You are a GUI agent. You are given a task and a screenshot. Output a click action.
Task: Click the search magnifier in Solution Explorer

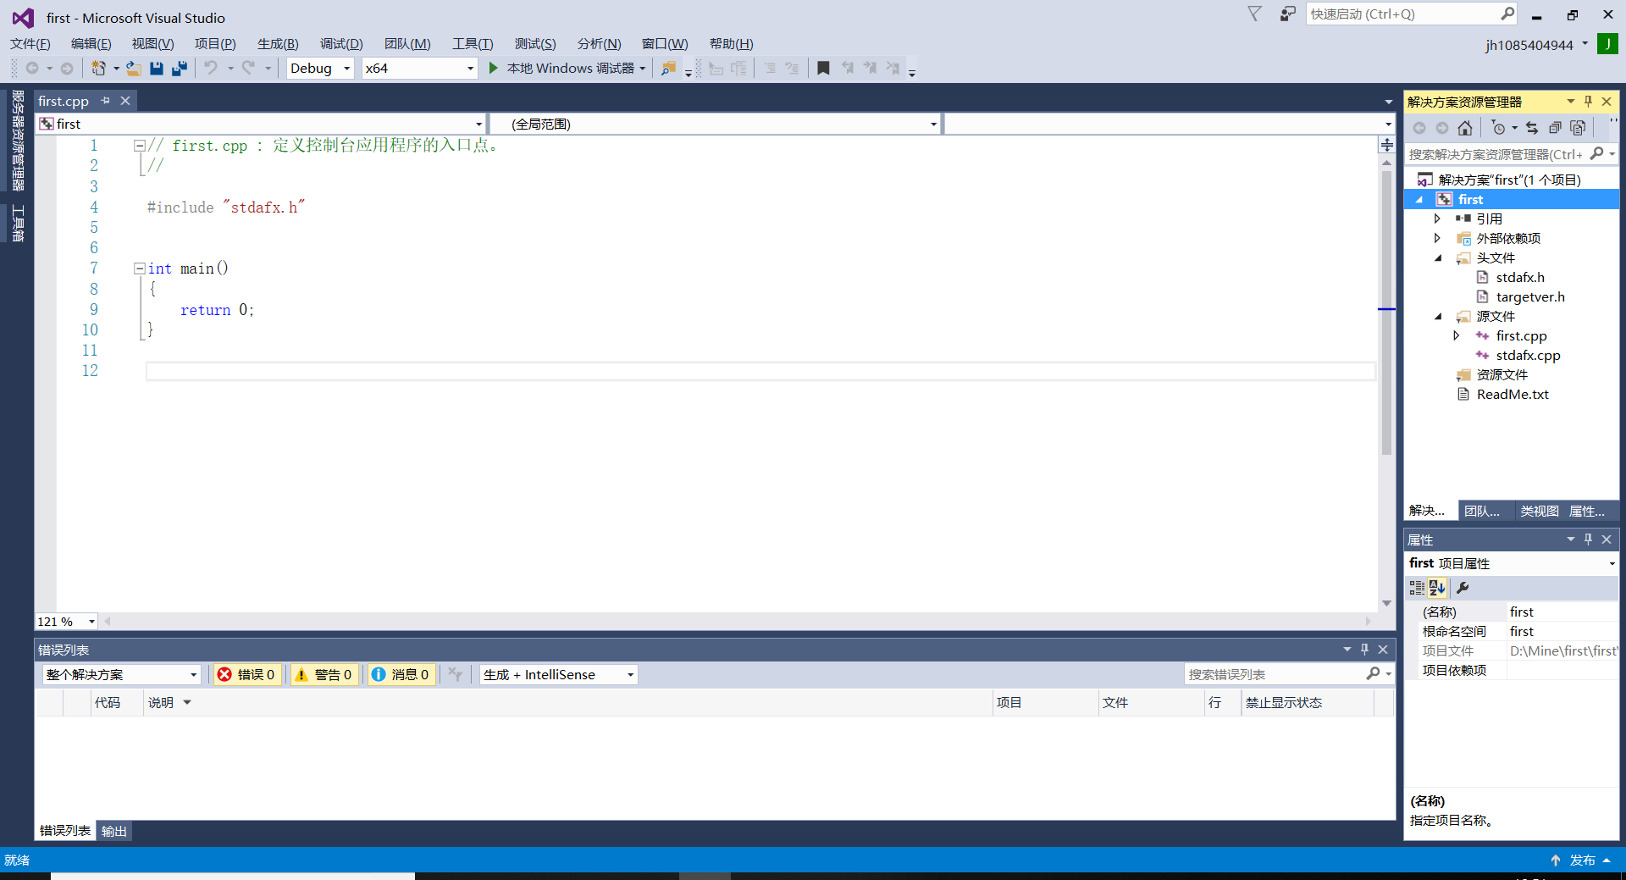(x=1596, y=153)
